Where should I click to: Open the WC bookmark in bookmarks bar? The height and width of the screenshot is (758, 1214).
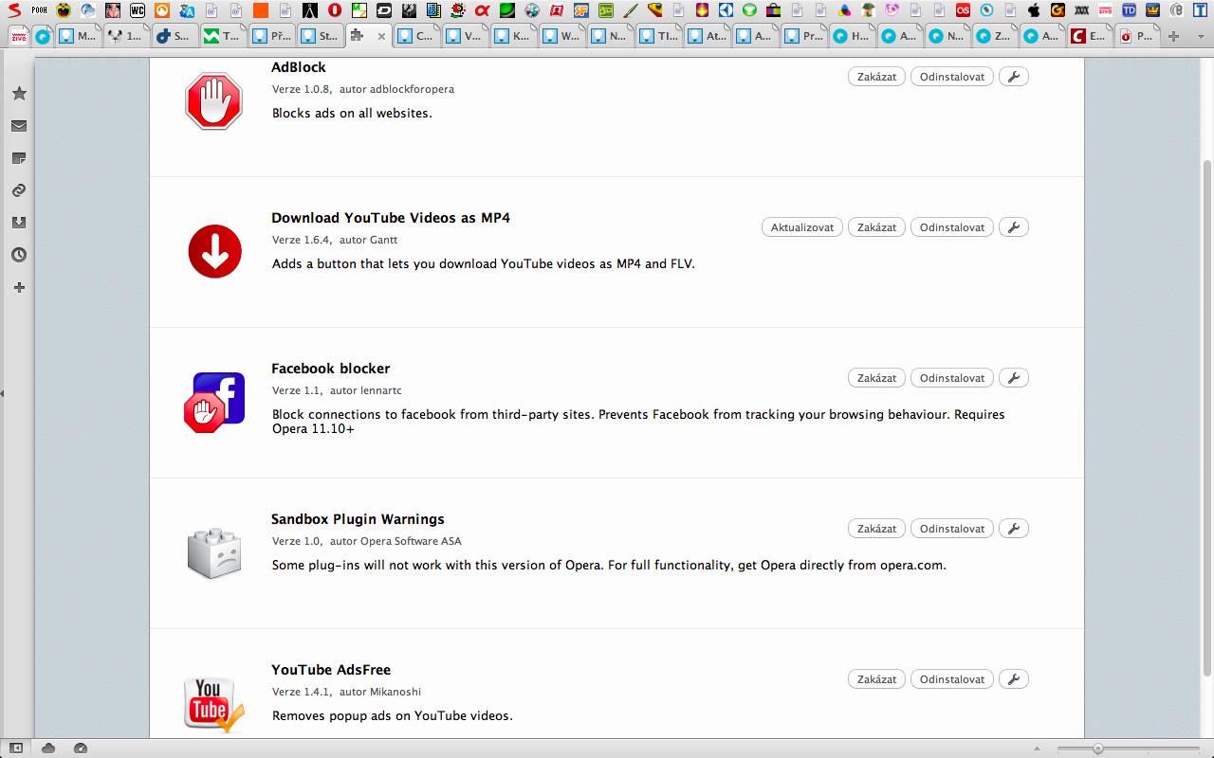click(x=138, y=10)
